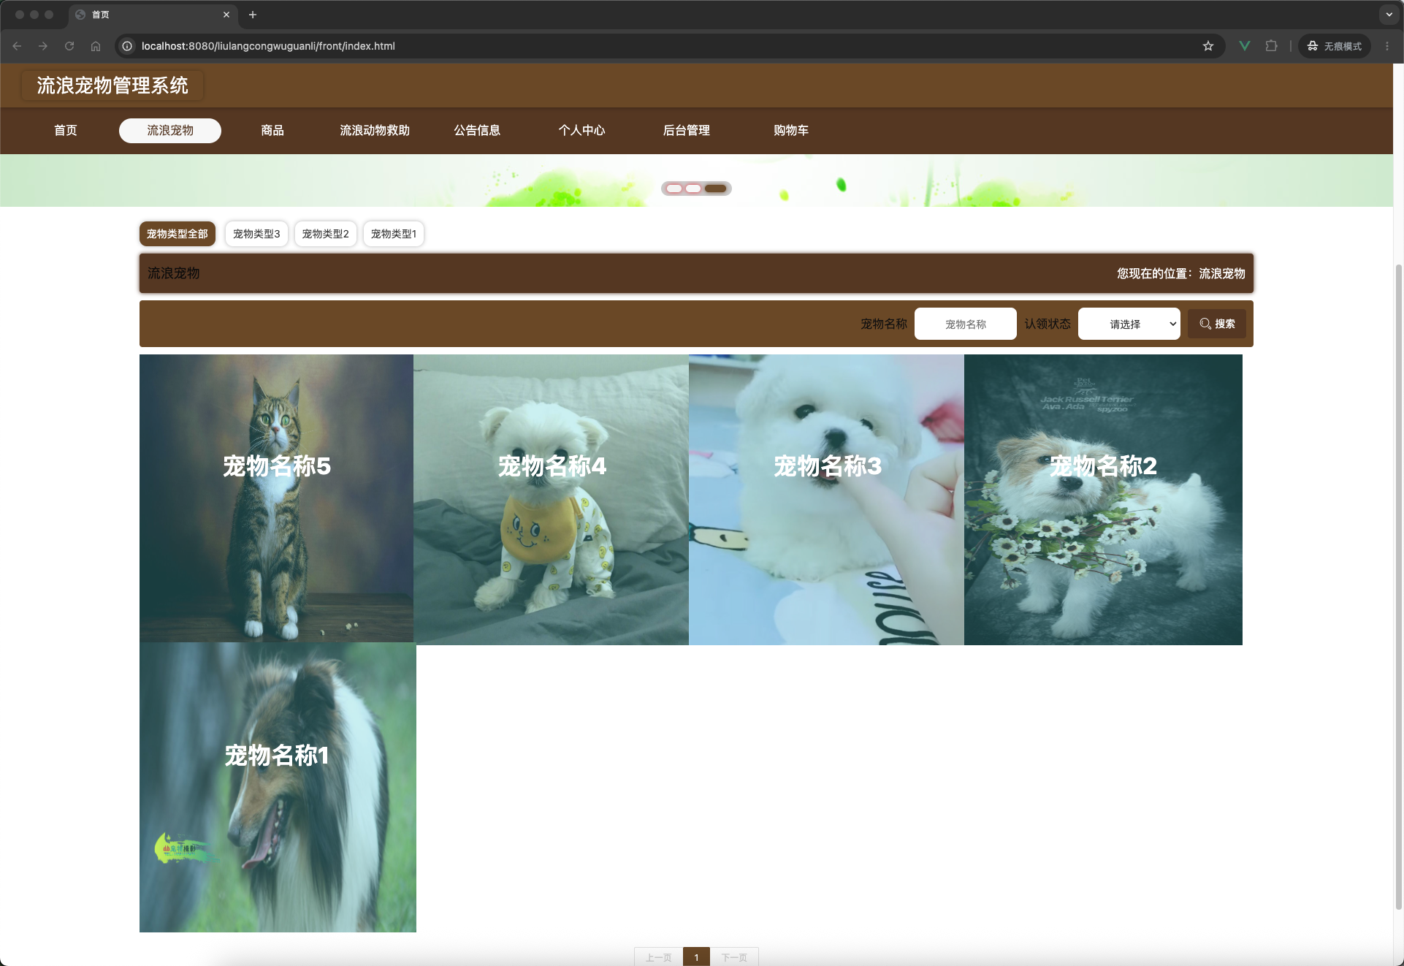Viewport: 1404px width, 966px height.
Task: Open the 认领状态 请选择 dropdown
Action: pyautogui.click(x=1129, y=324)
